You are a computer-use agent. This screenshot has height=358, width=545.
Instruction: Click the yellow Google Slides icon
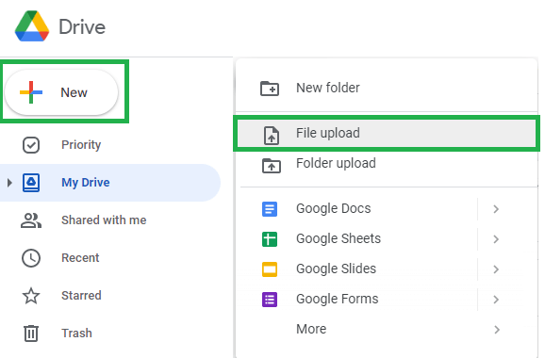pyautogui.click(x=270, y=269)
